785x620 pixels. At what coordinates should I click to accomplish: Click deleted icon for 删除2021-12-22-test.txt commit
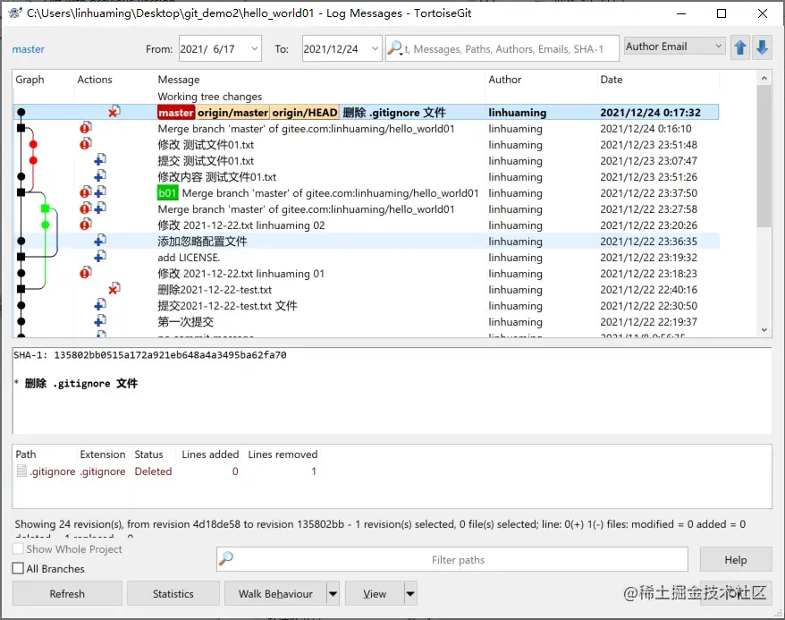point(114,289)
